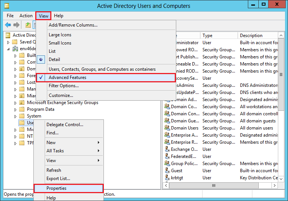Click the Back arrow toolbar icon
Viewport: 288px width, 201px height.
[8, 25]
